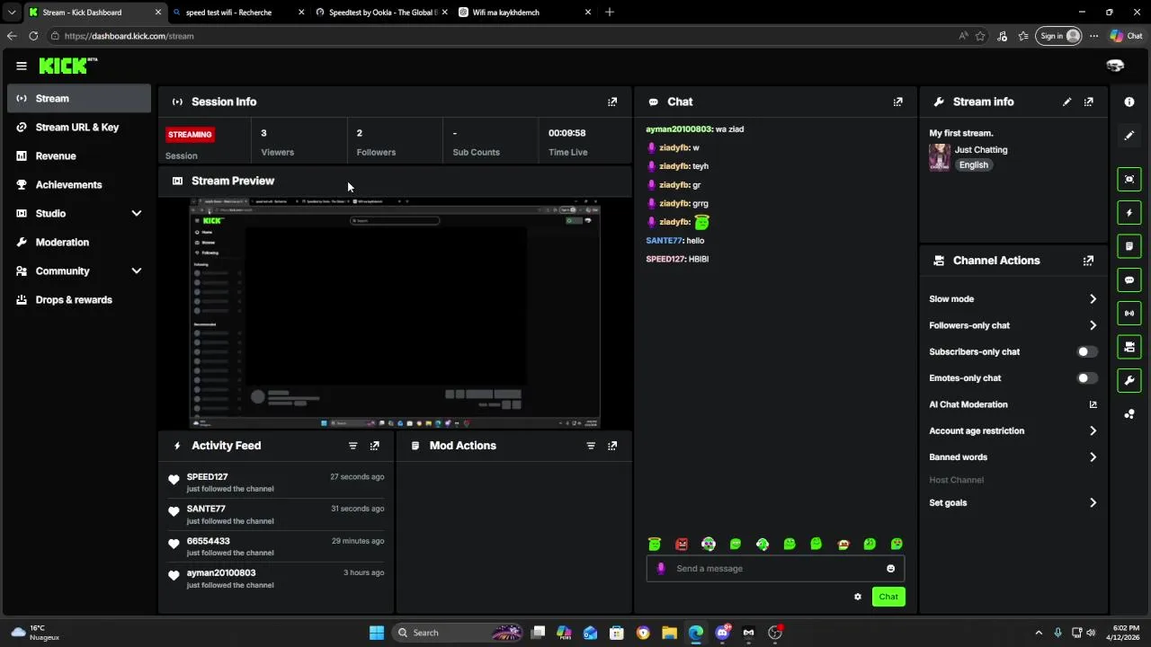The height and width of the screenshot is (647, 1151).
Task: Click the browser address bar URL
Action: [129, 36]
